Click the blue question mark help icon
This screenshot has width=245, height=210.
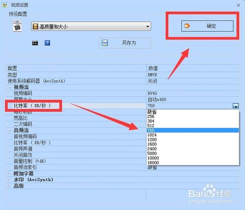pos(48,43)
